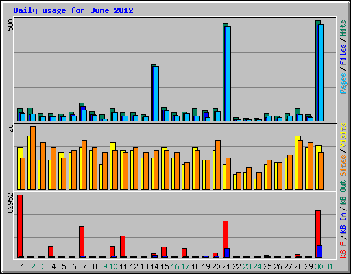Click day label 8 on the x-axis

tap(95, 266)
